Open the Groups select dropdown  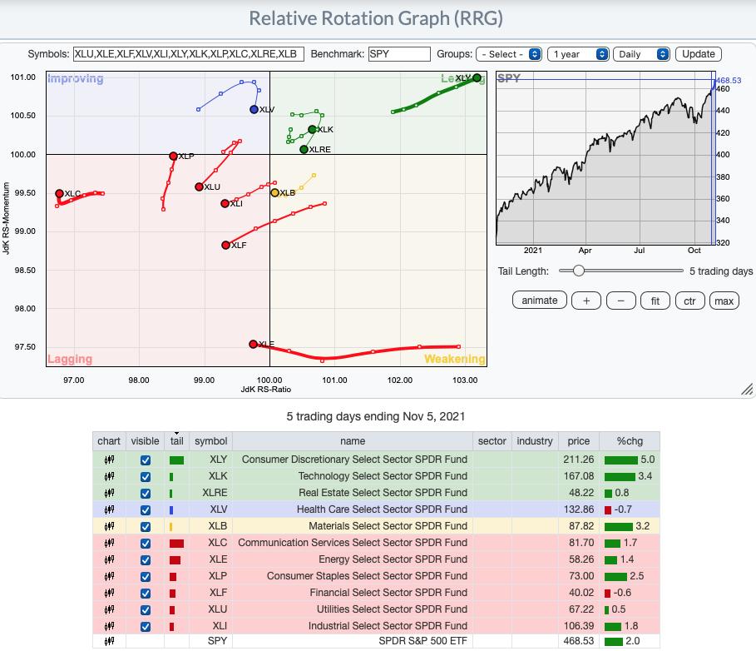pos(509,54)
